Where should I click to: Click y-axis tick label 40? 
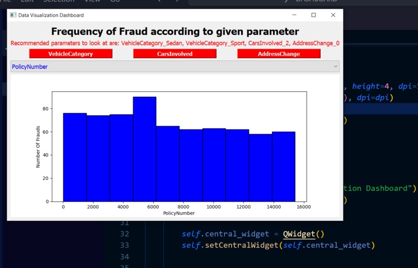[x=45, y=155]
